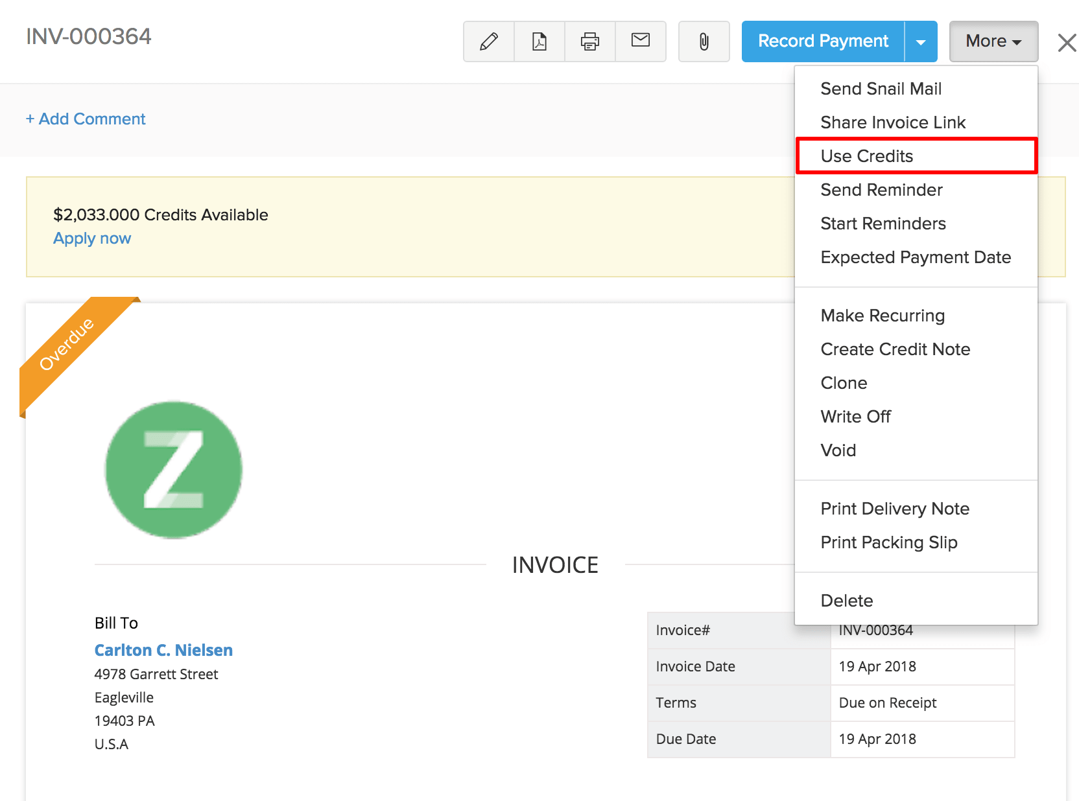The width and height of the screenshot is (1079, 801).
Task: Choose Delete from the More menu
Action: pos(846,601)
